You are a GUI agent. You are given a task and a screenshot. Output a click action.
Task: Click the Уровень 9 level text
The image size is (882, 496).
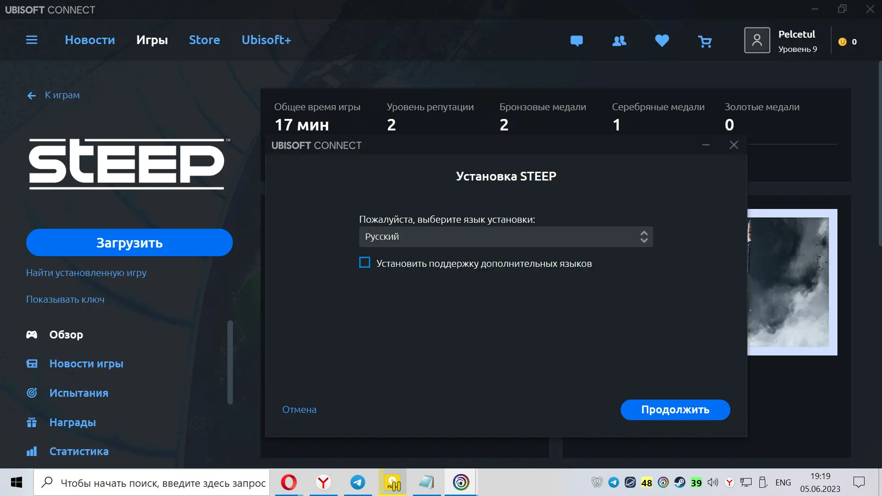point(797,49)
